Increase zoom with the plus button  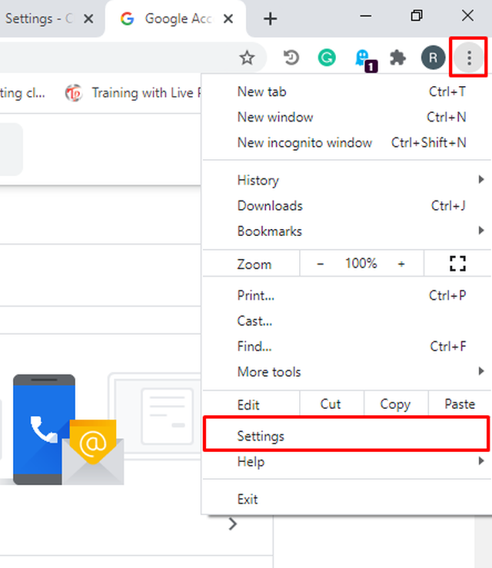click(x=401, y=264)
